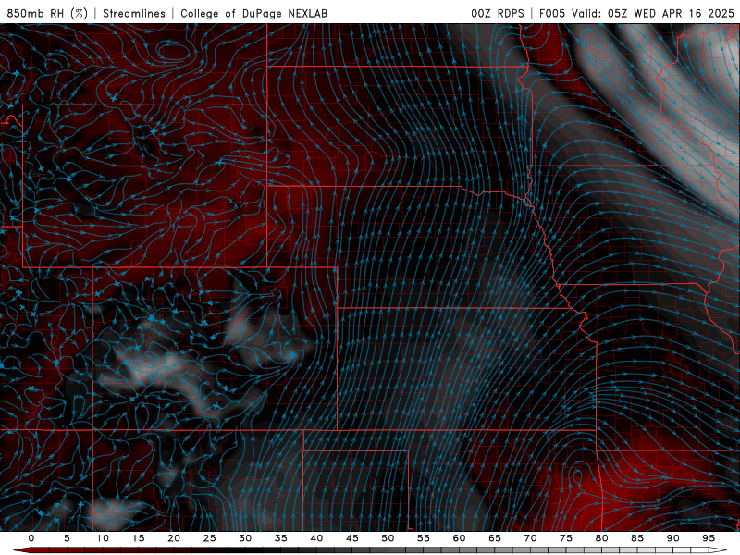740x555 pixels.
Task: Click the "Valid: 05Z WED APR 16 2025" text
Action: (653, 13)
